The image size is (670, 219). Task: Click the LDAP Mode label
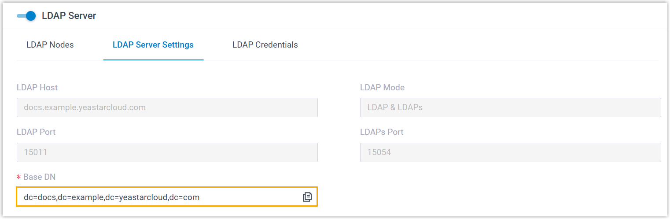(x=382, y=87)
